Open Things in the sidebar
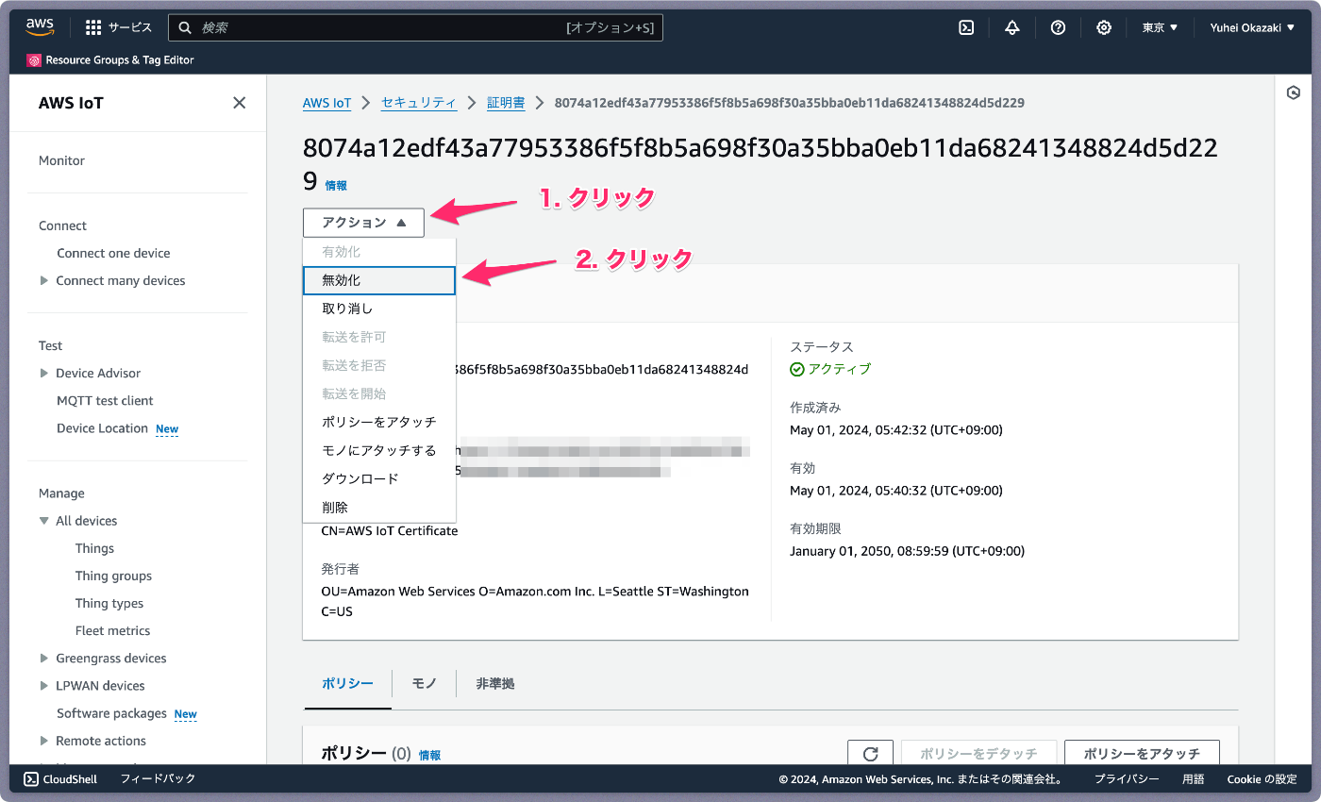This screenshot has height=802, width=1321. 94,548
